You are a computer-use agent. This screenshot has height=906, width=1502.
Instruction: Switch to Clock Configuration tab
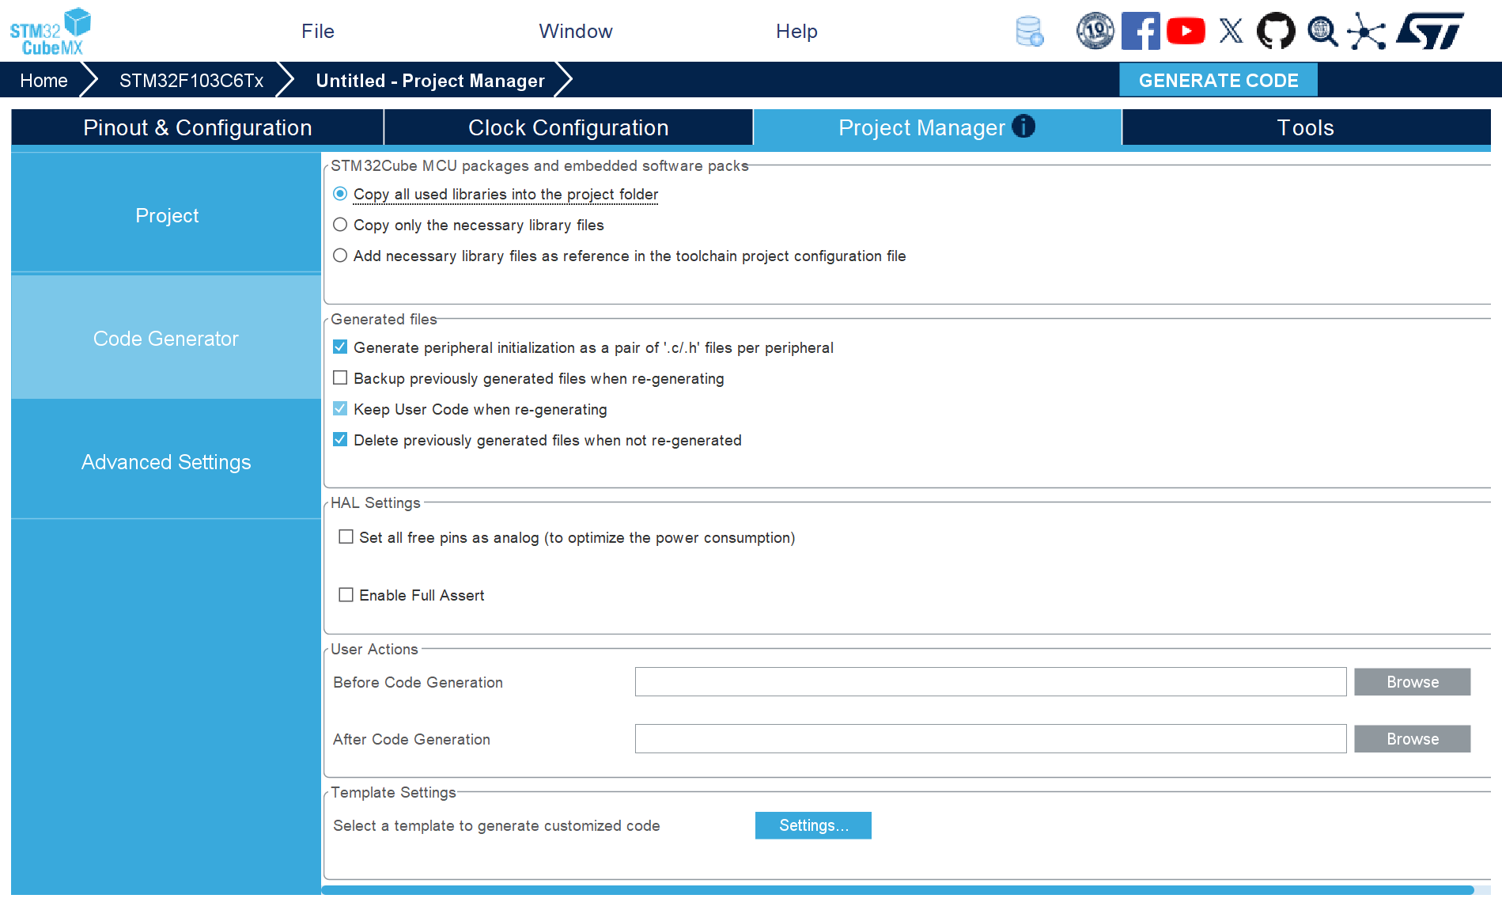coord(569,127)
